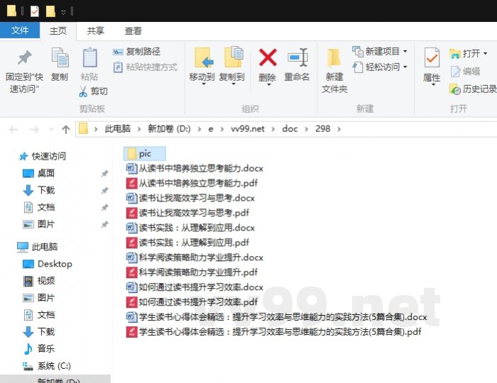Screen dimensions: 497x383
Task: Switch to the Home (主页) tab
Action: point(58,30)
